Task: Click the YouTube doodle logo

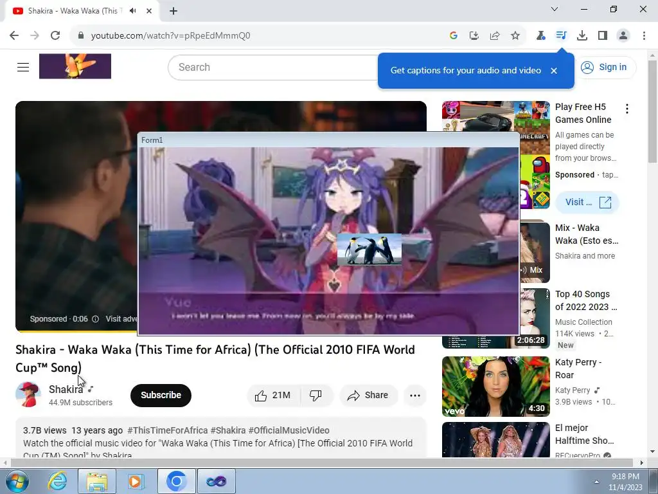Action: 75,66
